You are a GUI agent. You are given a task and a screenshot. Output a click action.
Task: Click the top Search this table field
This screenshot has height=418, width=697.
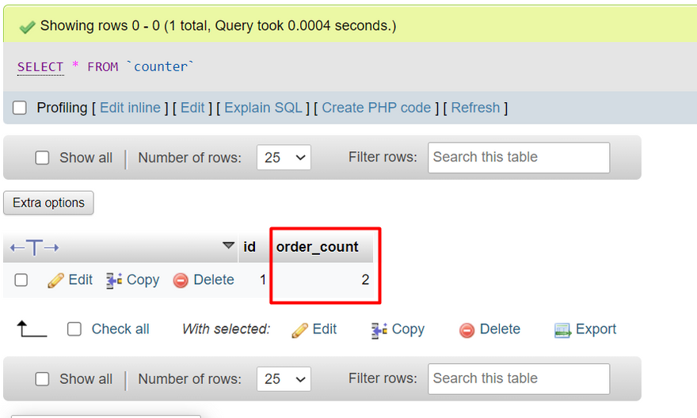[519, 158]
